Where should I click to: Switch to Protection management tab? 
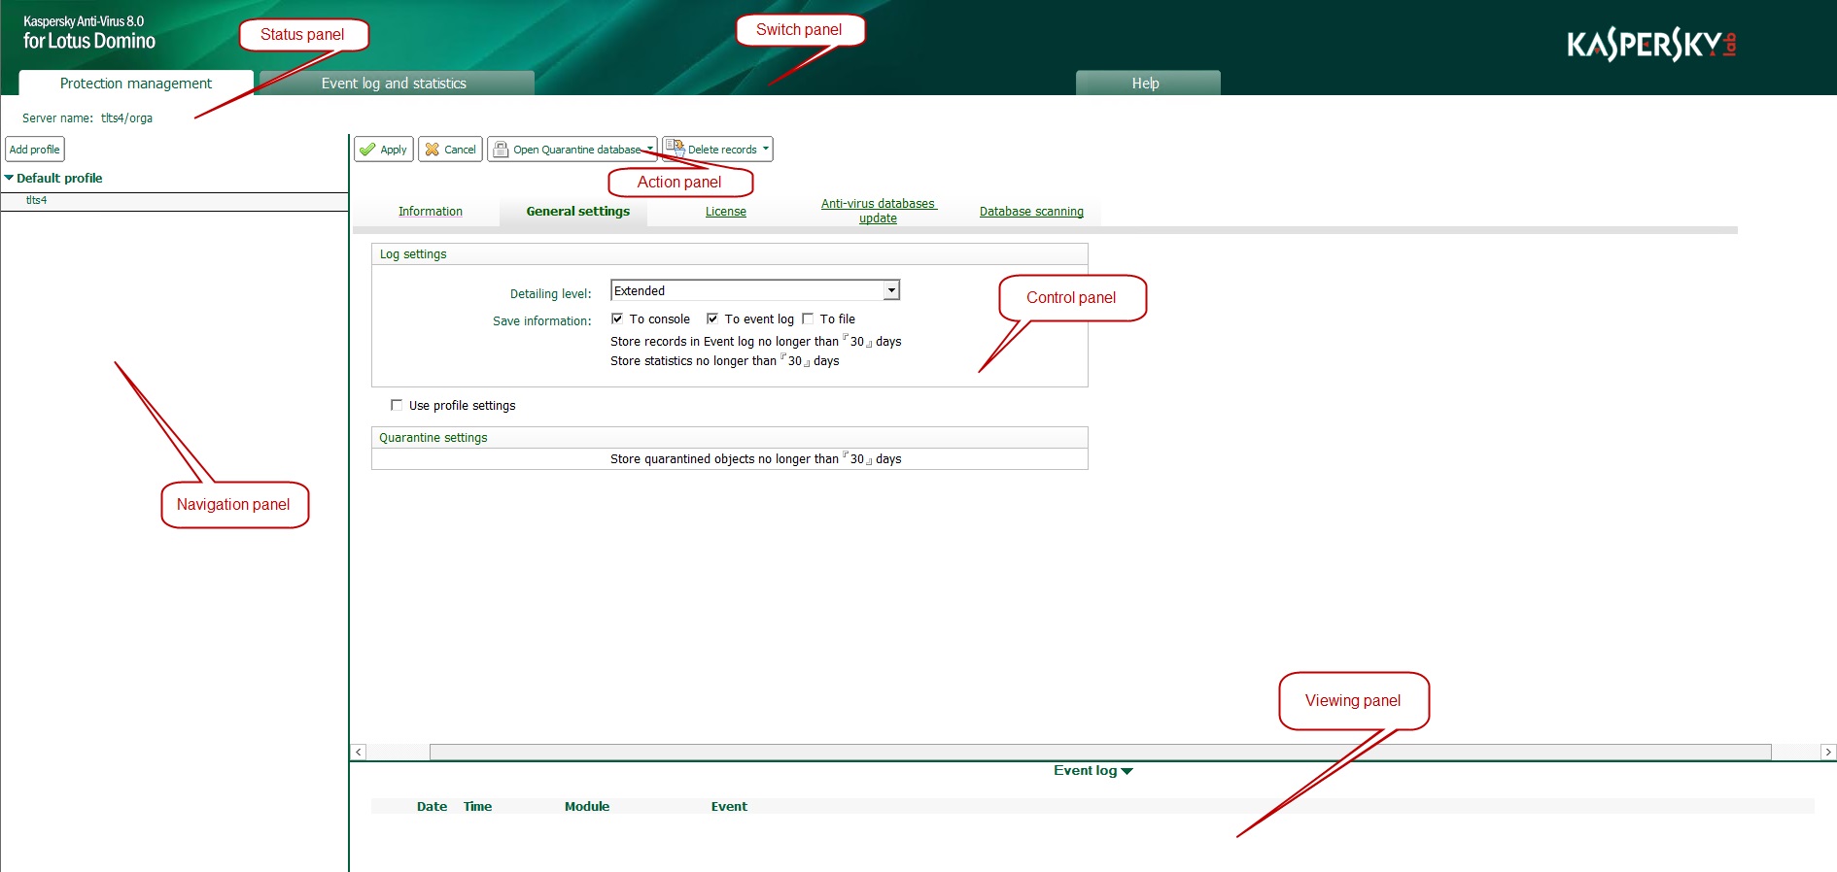click(136, 84)
